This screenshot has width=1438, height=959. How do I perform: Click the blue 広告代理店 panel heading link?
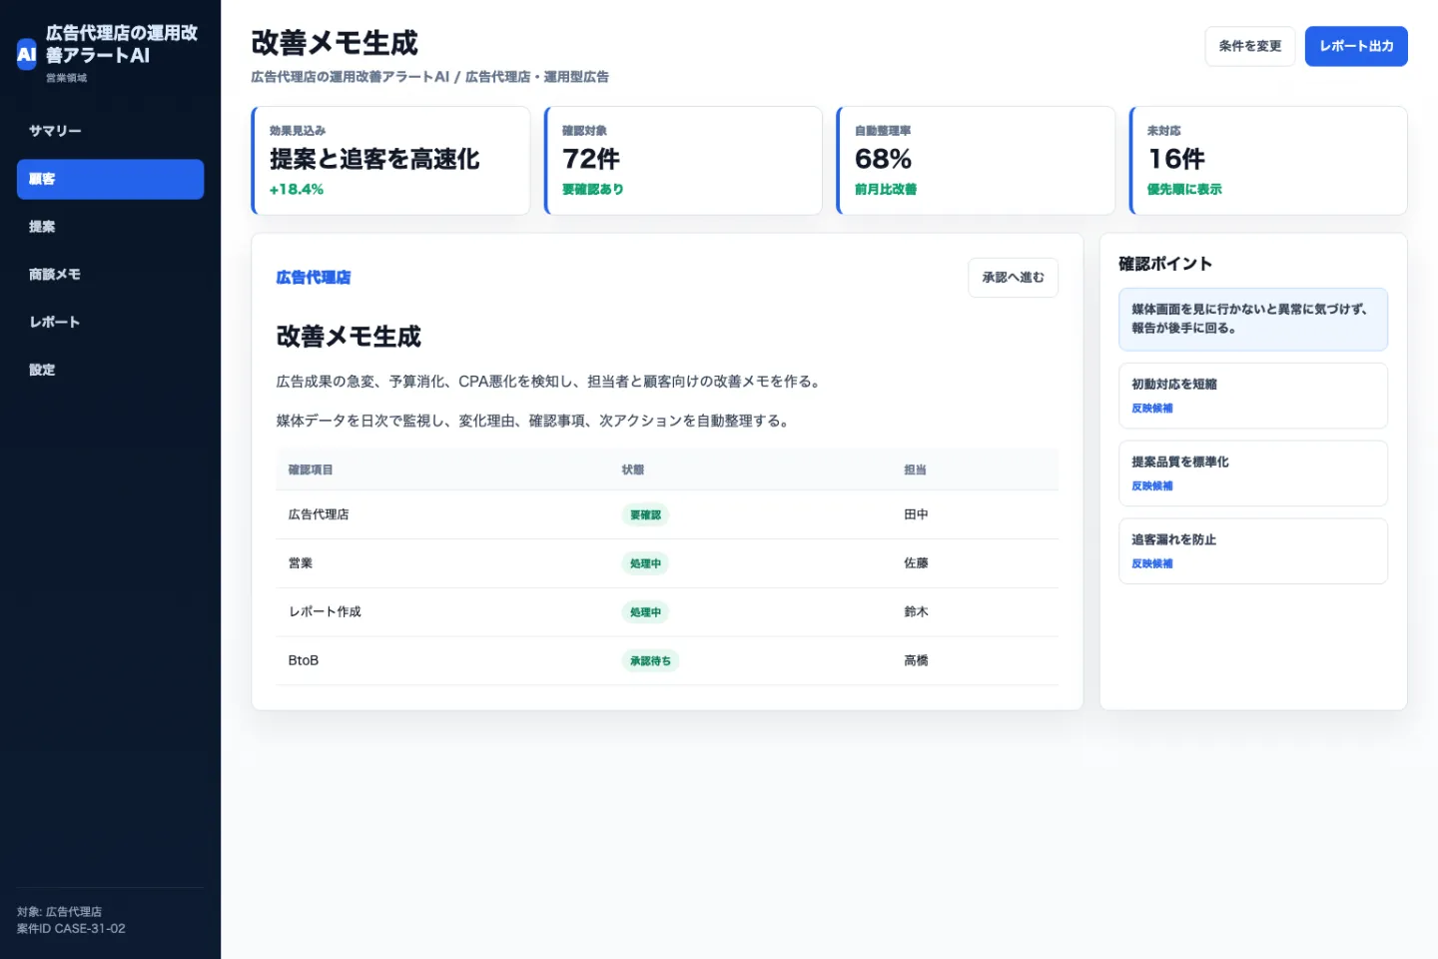coord(314,278)
